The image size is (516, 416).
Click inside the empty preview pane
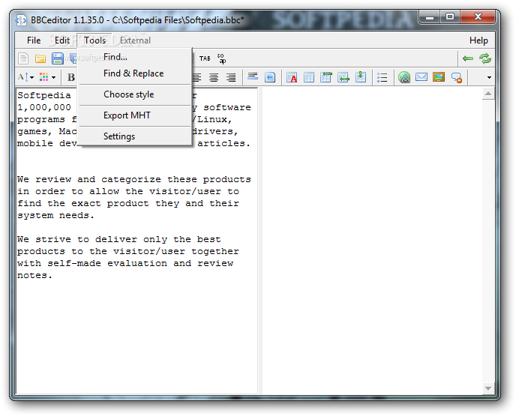tap(372, 240)
